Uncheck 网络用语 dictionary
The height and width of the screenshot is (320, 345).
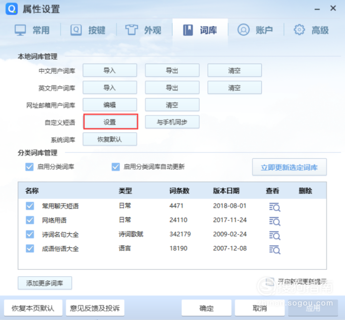30,220
